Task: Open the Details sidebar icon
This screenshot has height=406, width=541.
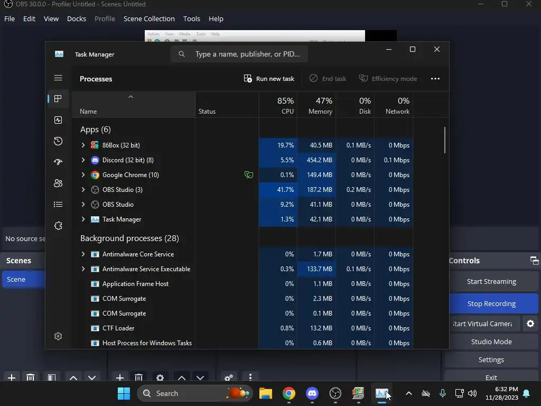Action: coord(58,205)
